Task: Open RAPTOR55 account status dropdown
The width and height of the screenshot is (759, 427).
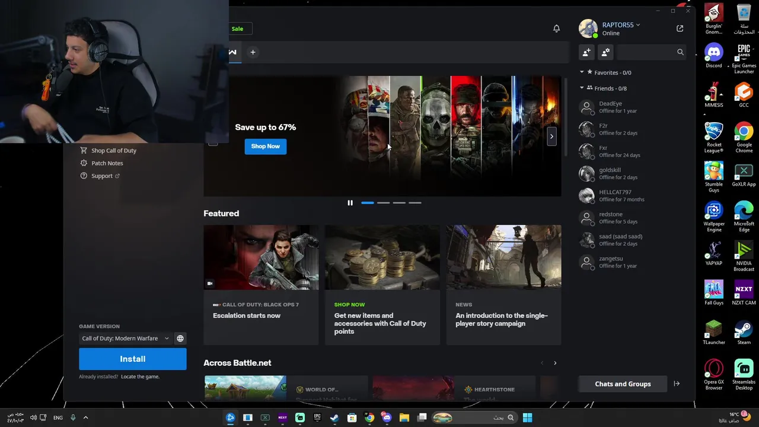Action: coord(638,25)
